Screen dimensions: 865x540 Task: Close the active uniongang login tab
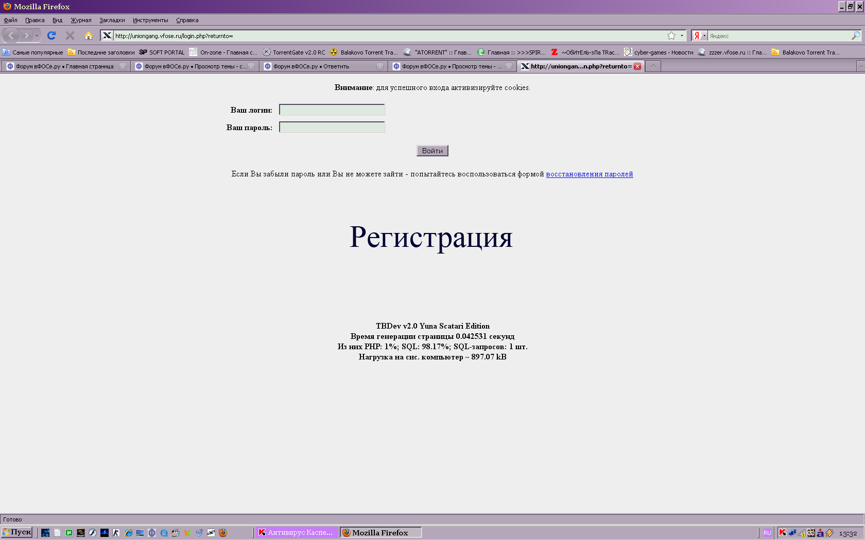[637, 66]
